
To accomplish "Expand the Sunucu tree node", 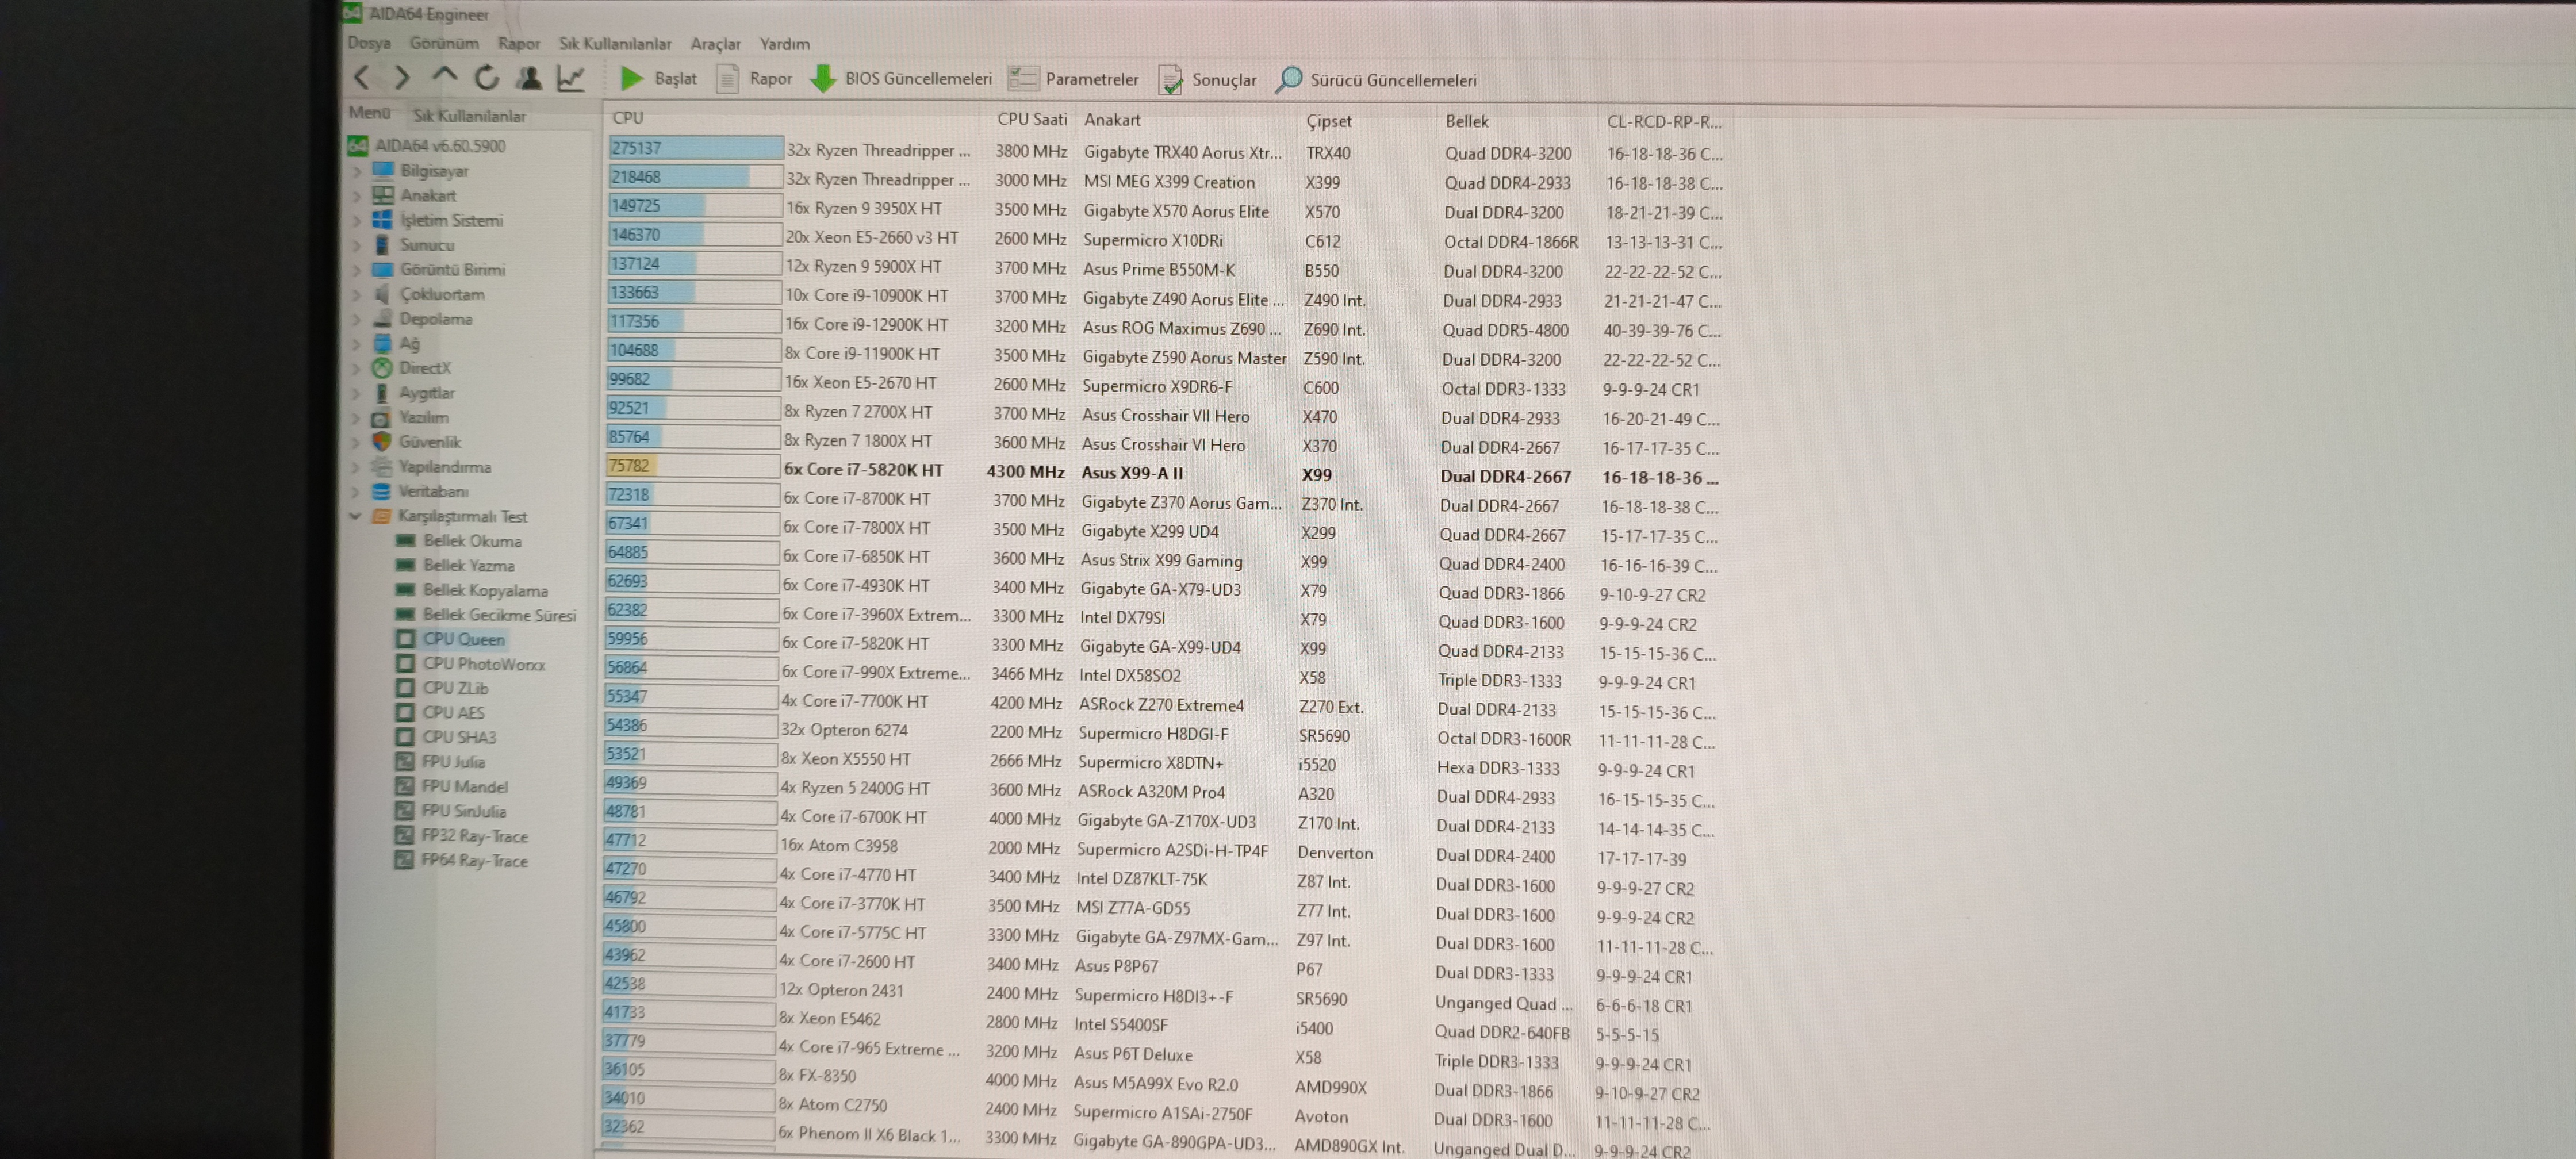I will point(358,245).
